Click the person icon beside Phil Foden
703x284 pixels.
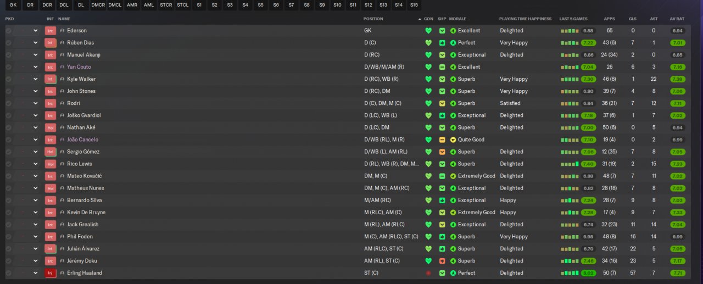point(63,237)
